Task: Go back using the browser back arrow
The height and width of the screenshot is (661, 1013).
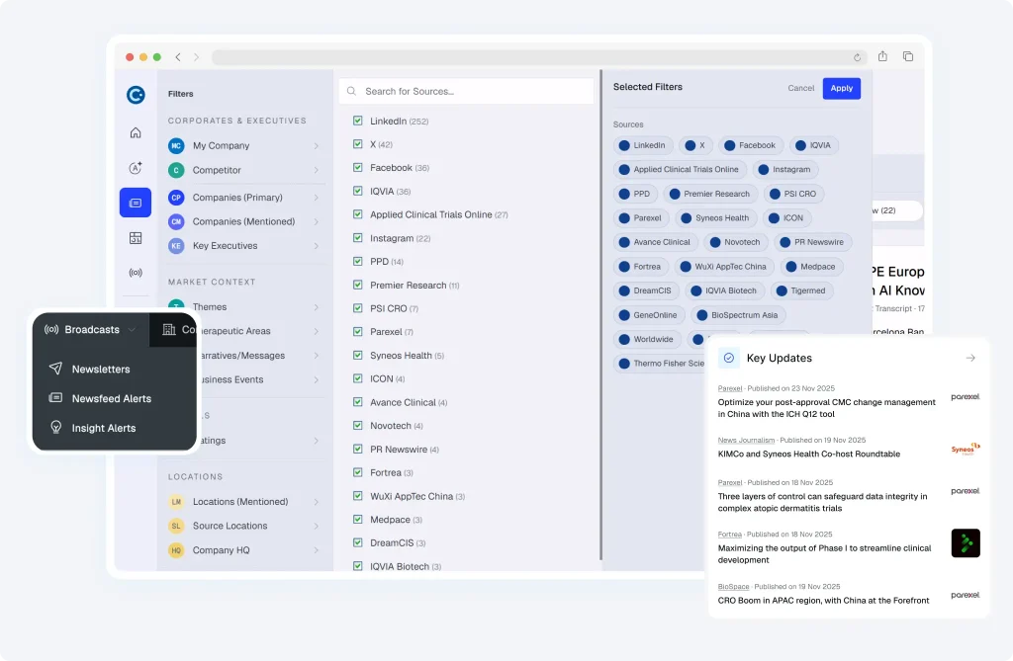Action: click(178, 56)
